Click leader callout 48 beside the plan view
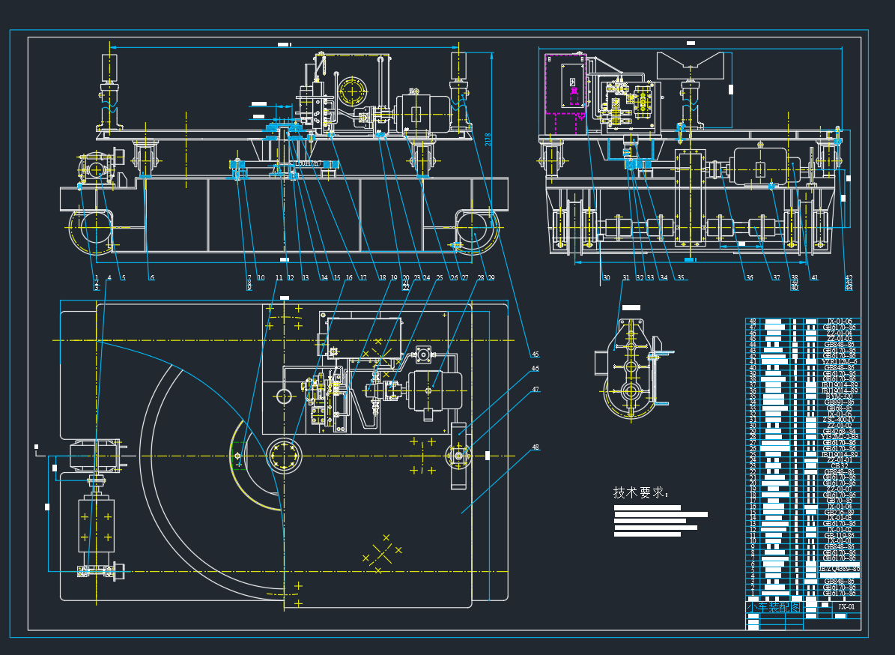The image size is (895, 655). [x=535, y=447]
